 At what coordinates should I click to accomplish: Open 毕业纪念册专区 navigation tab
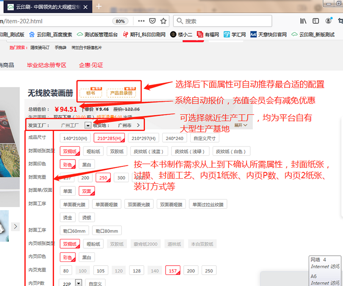pos(47,65)
